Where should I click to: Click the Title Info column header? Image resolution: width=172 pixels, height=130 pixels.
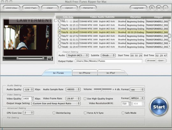68,17
